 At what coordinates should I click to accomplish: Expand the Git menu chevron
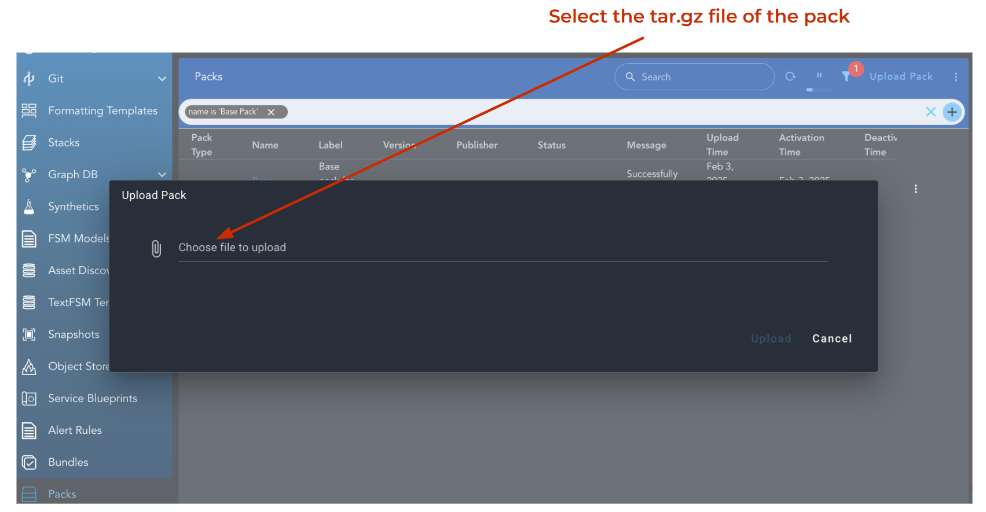(x=162, y=79)
